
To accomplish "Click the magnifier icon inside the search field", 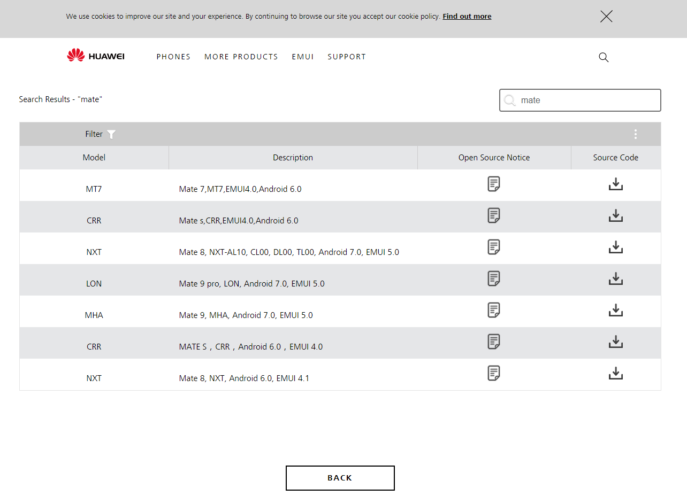I will coord(510,100).
